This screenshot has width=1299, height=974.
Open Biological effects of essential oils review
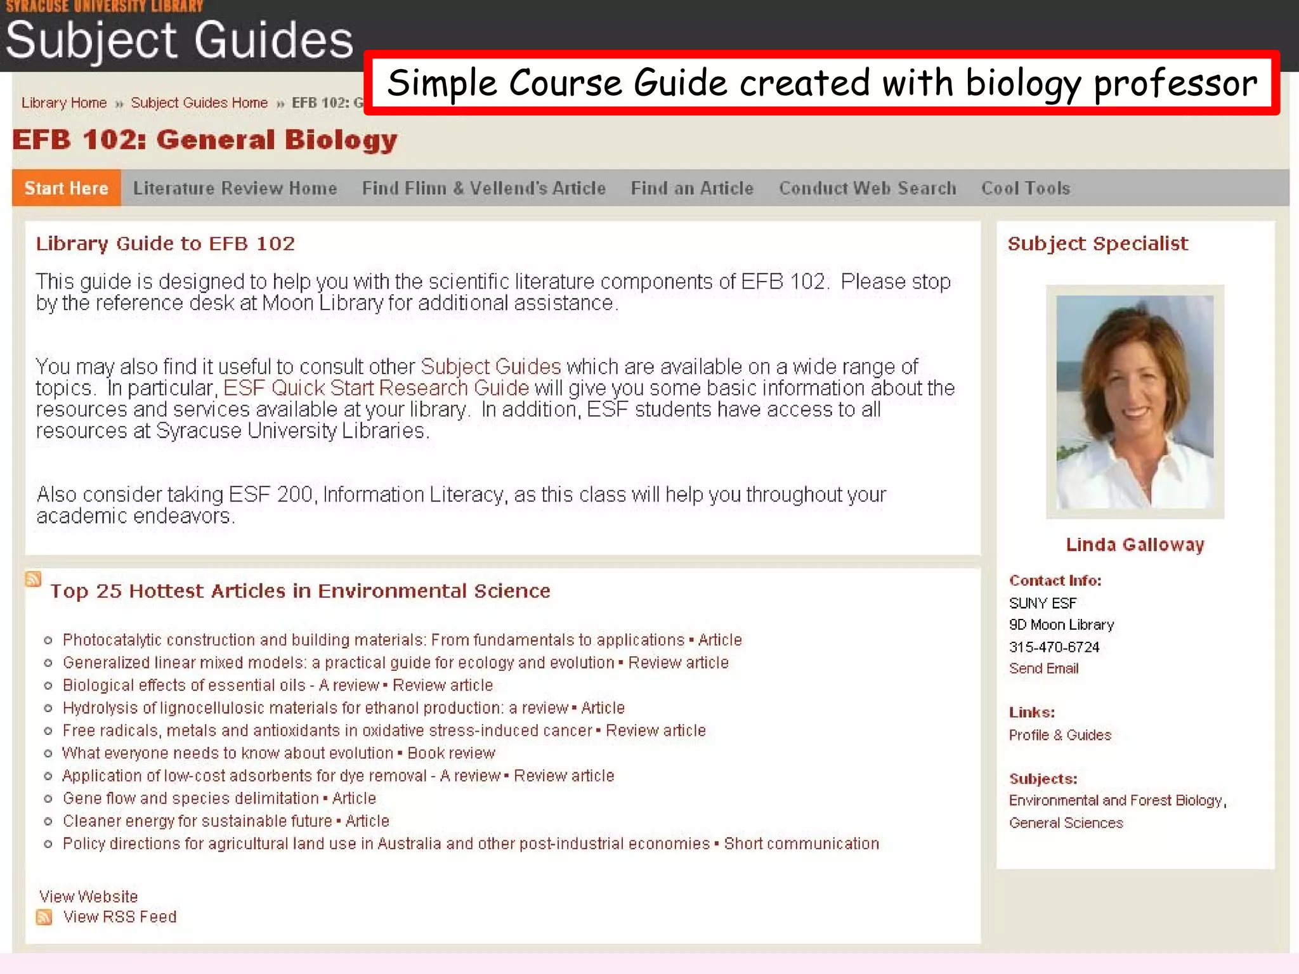(x=278, y=685)
